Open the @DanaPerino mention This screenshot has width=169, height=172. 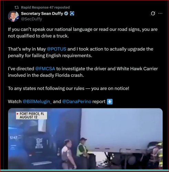[77, 101]
